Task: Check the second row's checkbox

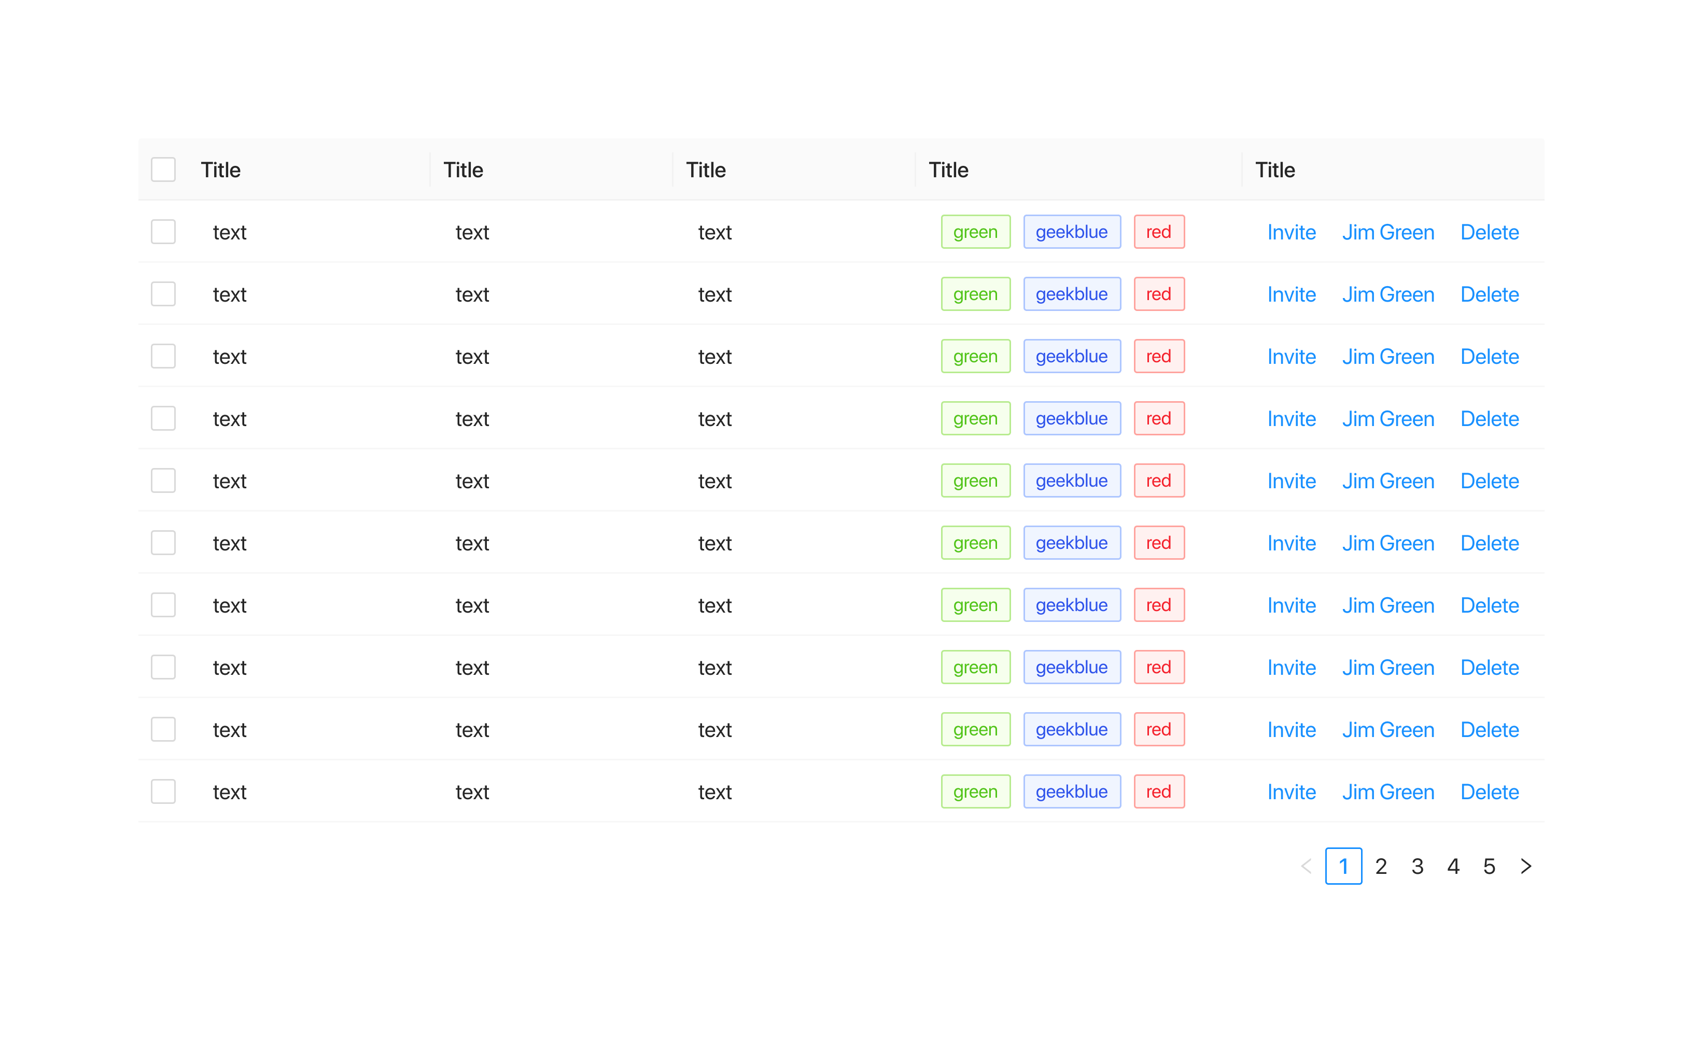Action: click(164, 294)
